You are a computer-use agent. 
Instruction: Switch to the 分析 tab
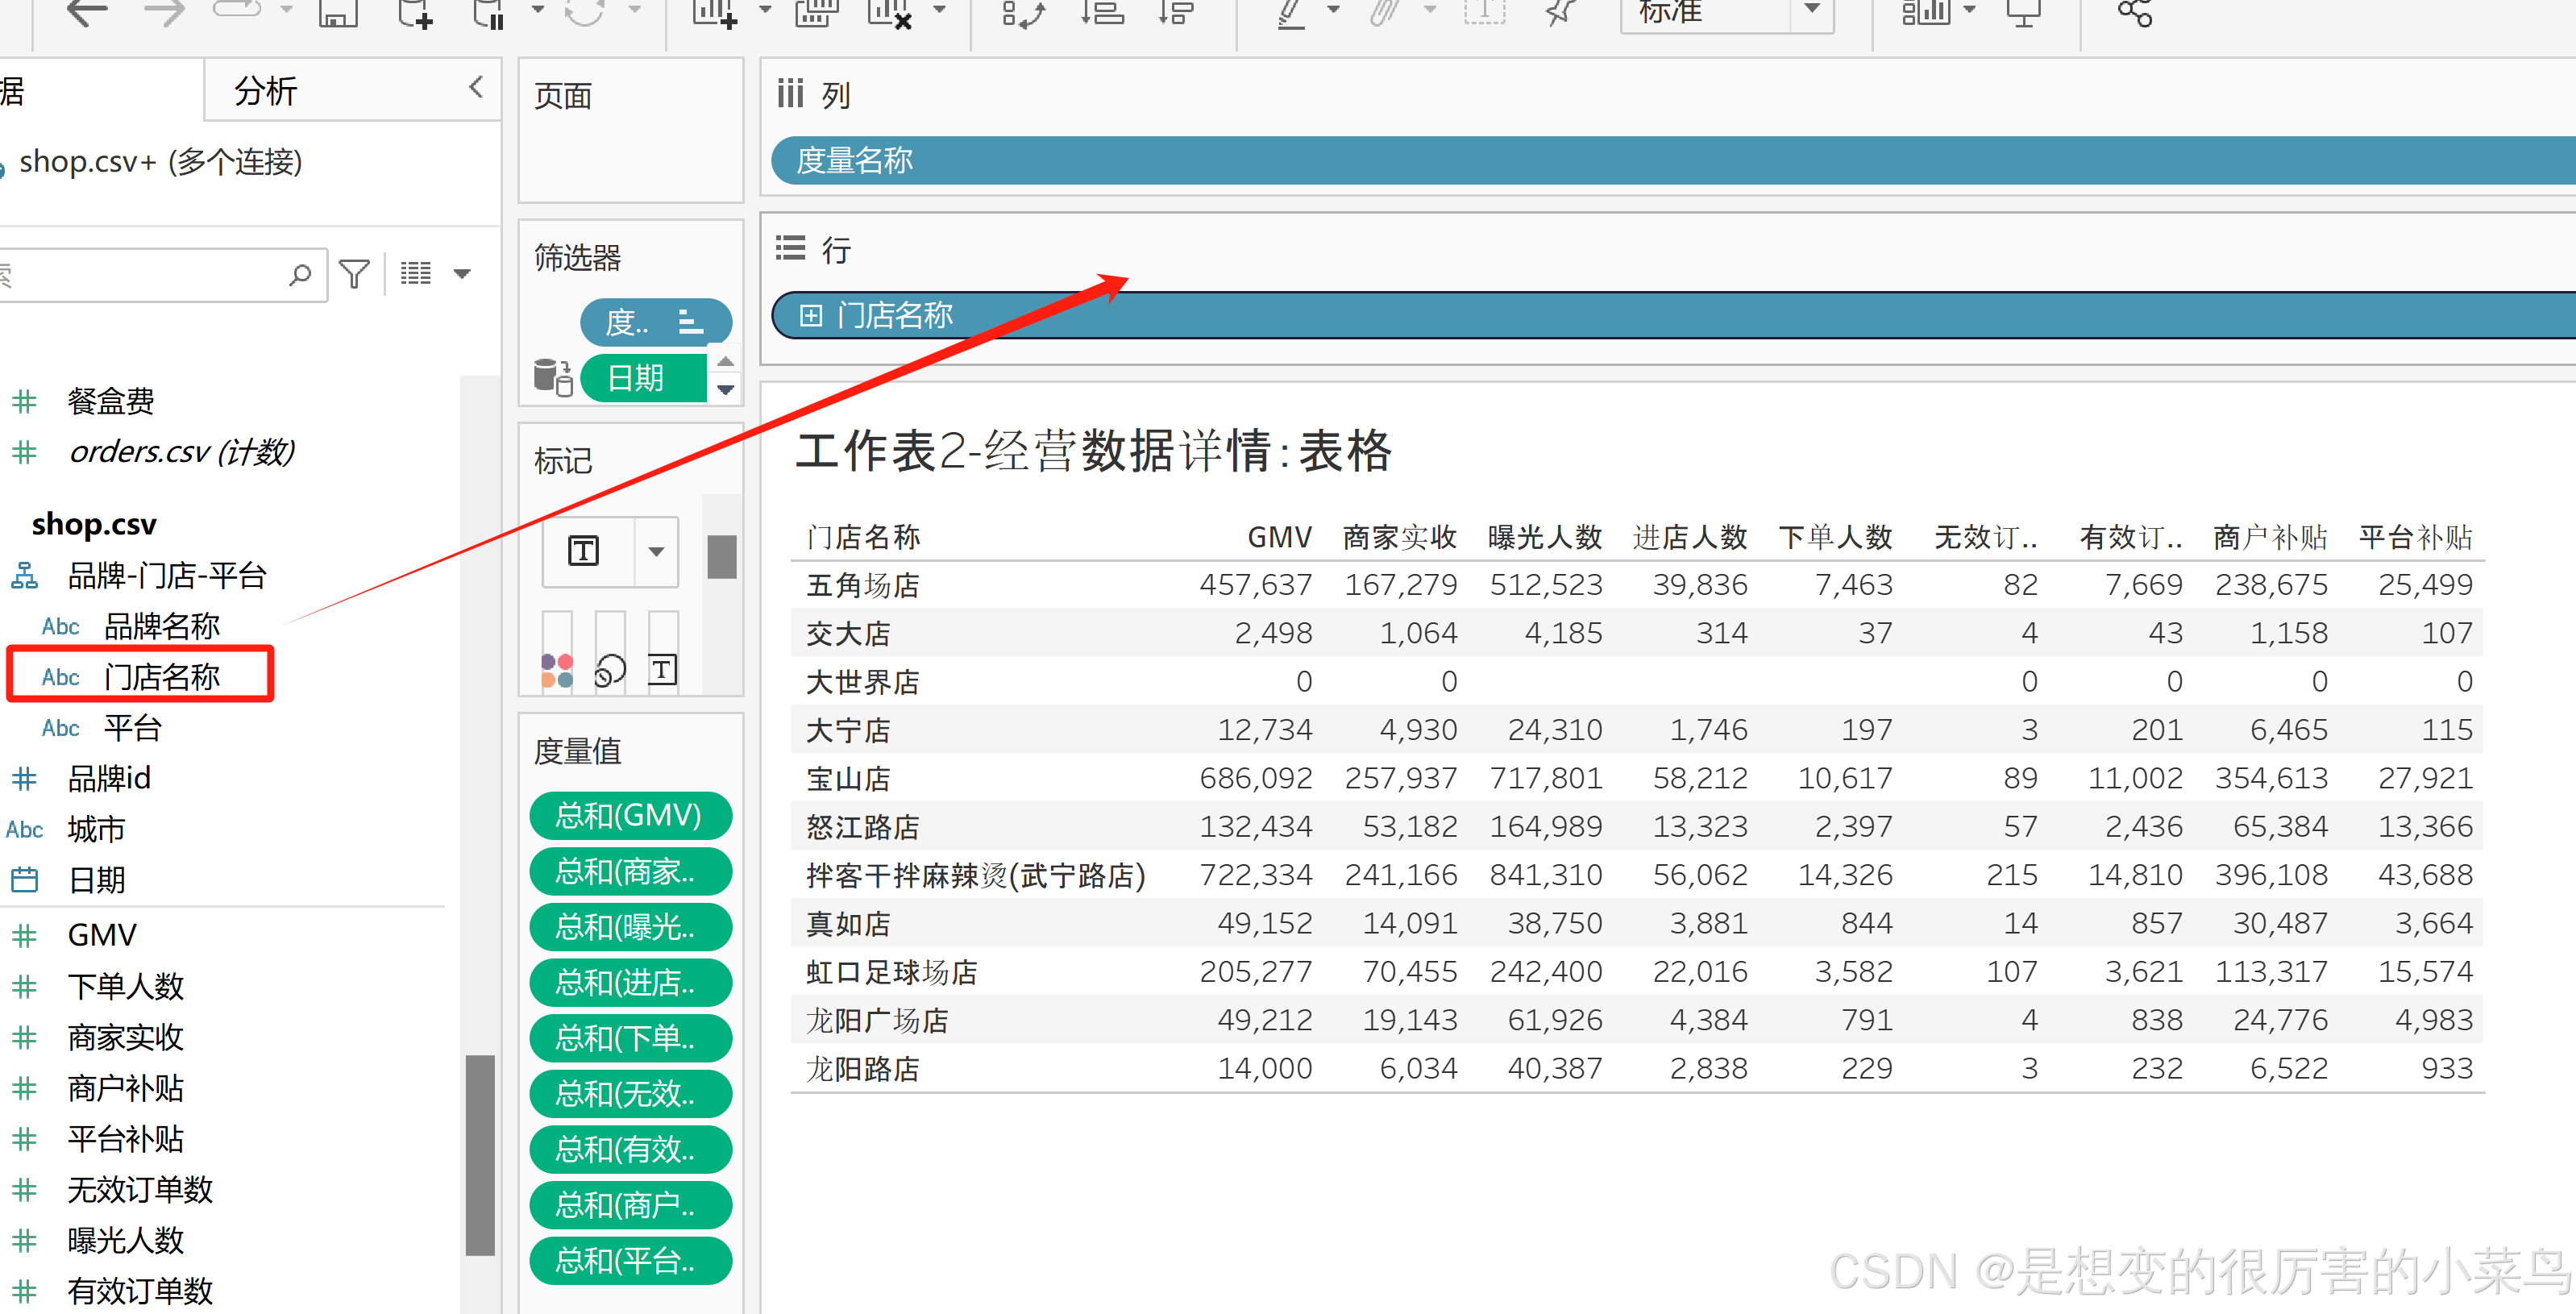(x=266, y=91)
